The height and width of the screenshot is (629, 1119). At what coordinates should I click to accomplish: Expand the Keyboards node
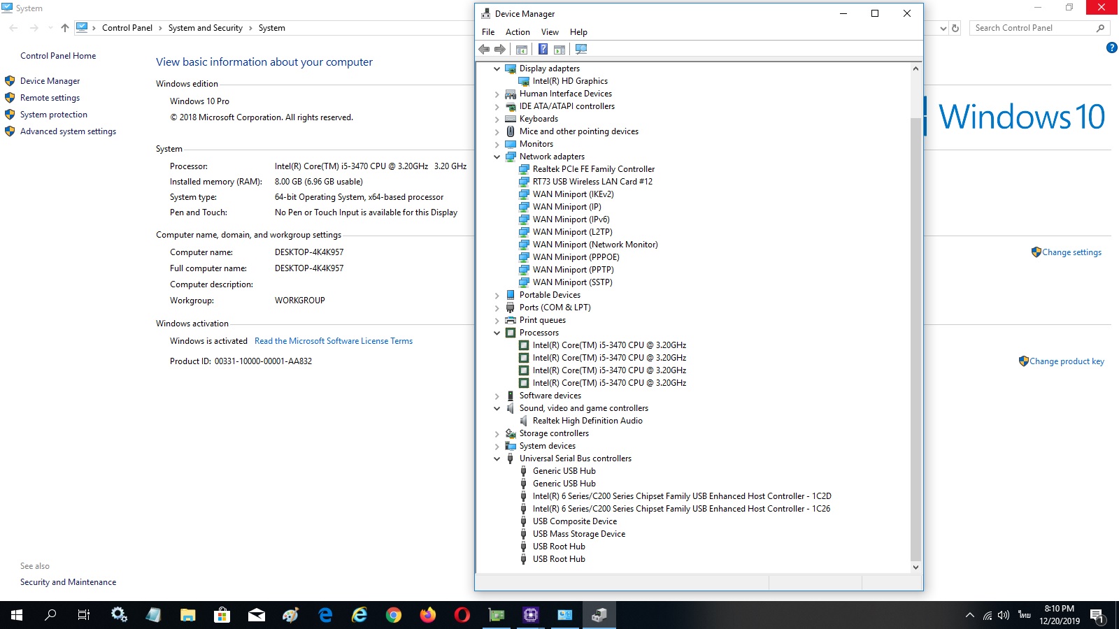click(x=497, y=119)
